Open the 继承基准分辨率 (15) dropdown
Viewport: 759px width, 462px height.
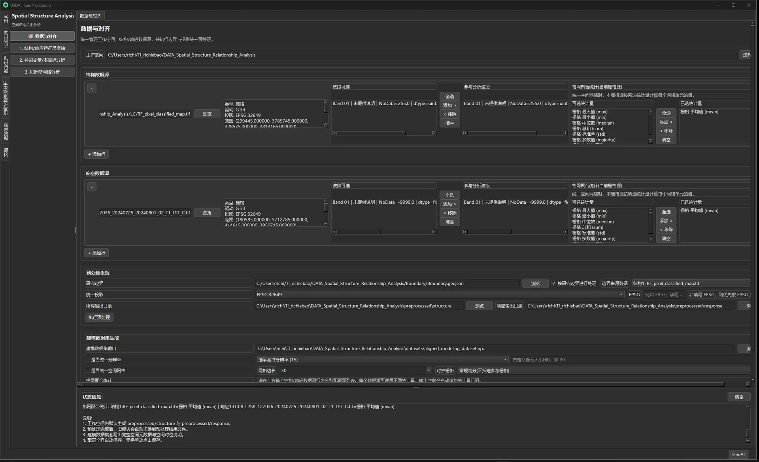click(x=383, y=360)
